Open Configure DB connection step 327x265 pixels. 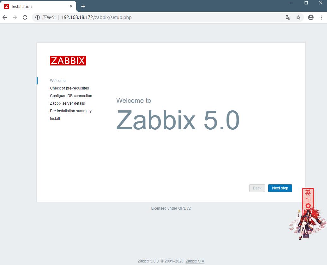click(x=71, y=96)
